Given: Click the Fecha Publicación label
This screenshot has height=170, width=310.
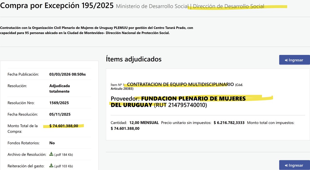Looking at the screenshot, I should point(23,74).
